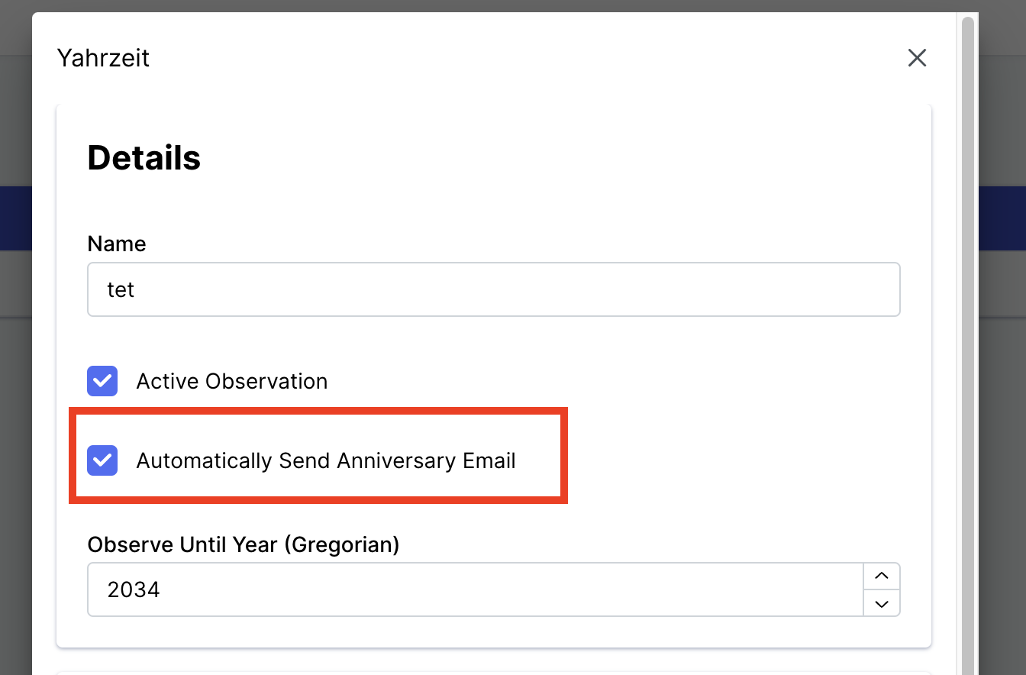
Task: Click the tet text in the Name box
Action: [122, 289]
